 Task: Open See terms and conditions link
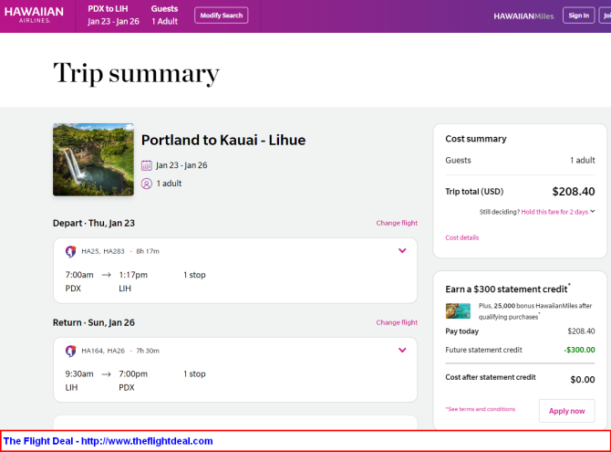[481, 409]
